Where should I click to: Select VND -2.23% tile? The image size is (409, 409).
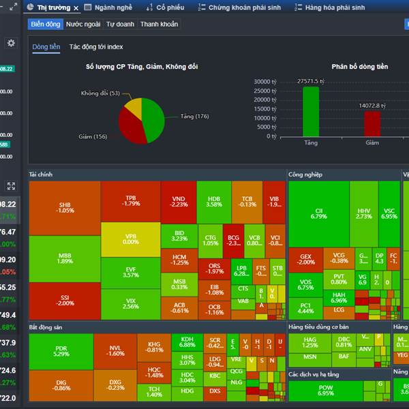point(179,202)
